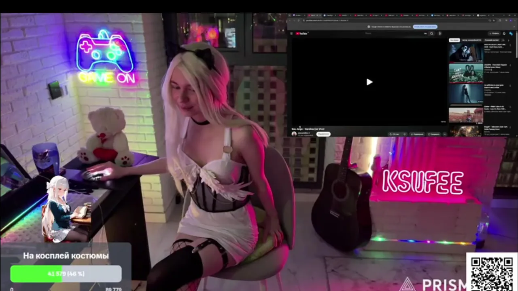The height and width of the screenshot is (291, 518).
Task: Open the YouTube hamburger guide menu
Action: click(x=291, y=34)
